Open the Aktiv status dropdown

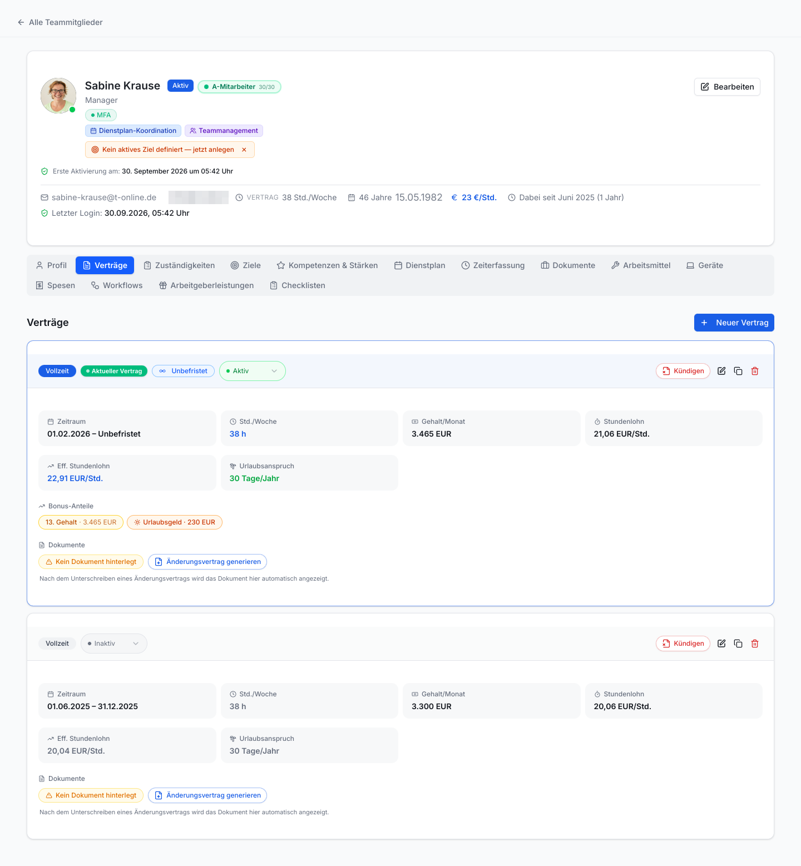(253, 371)
